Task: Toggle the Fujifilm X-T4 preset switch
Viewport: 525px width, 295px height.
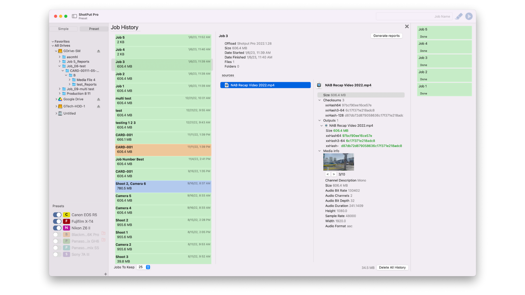Action: point(57,222)
